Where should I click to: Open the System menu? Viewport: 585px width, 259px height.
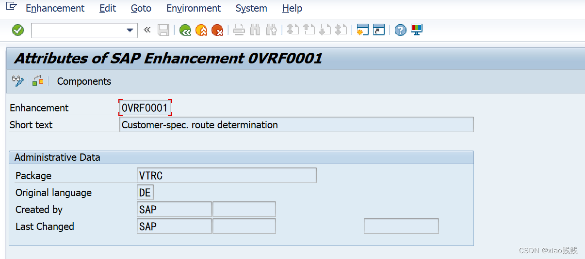251,8
